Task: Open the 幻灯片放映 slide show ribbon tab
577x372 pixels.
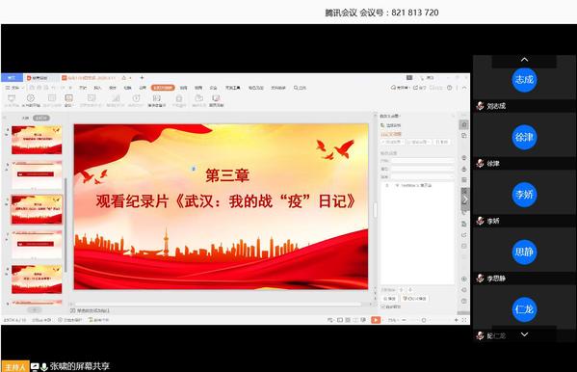Action: [163, 88]
